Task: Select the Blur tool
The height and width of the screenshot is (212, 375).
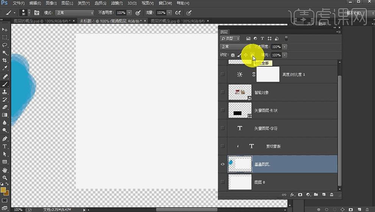Action: coord(5,122)
